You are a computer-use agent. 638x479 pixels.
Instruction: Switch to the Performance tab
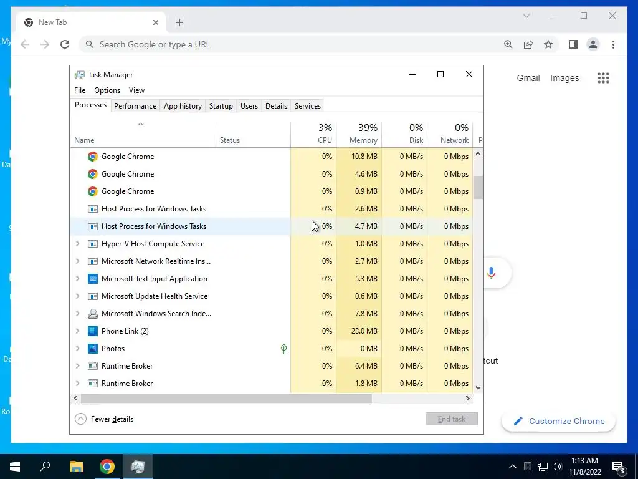point(135,106)
